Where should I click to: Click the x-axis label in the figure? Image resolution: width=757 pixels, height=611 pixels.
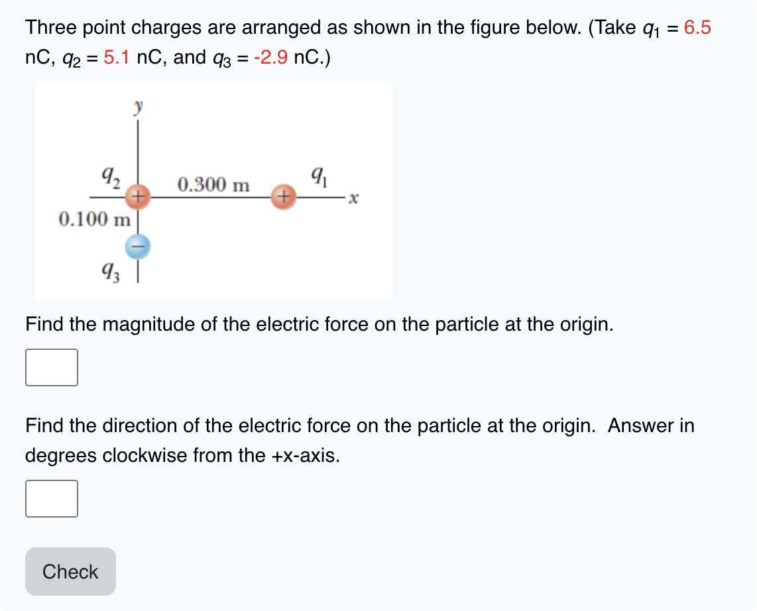click(352, 198)
